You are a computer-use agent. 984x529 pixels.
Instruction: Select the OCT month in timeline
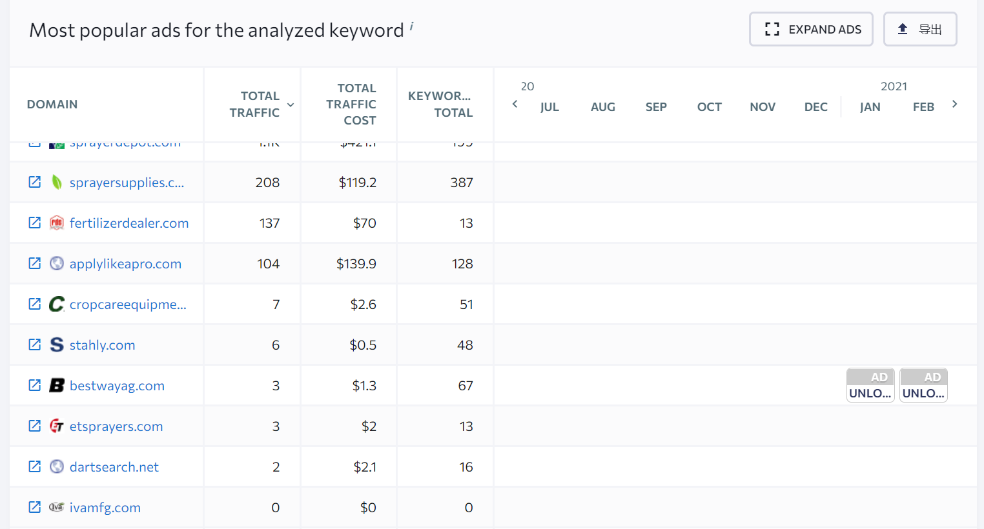click(710, 106)
